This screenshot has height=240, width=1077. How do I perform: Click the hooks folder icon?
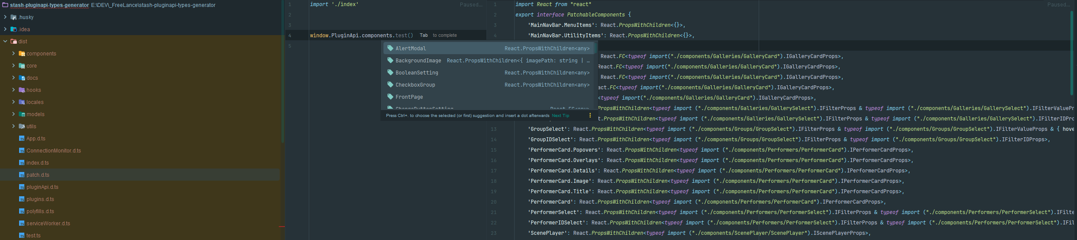coord(22,90)
